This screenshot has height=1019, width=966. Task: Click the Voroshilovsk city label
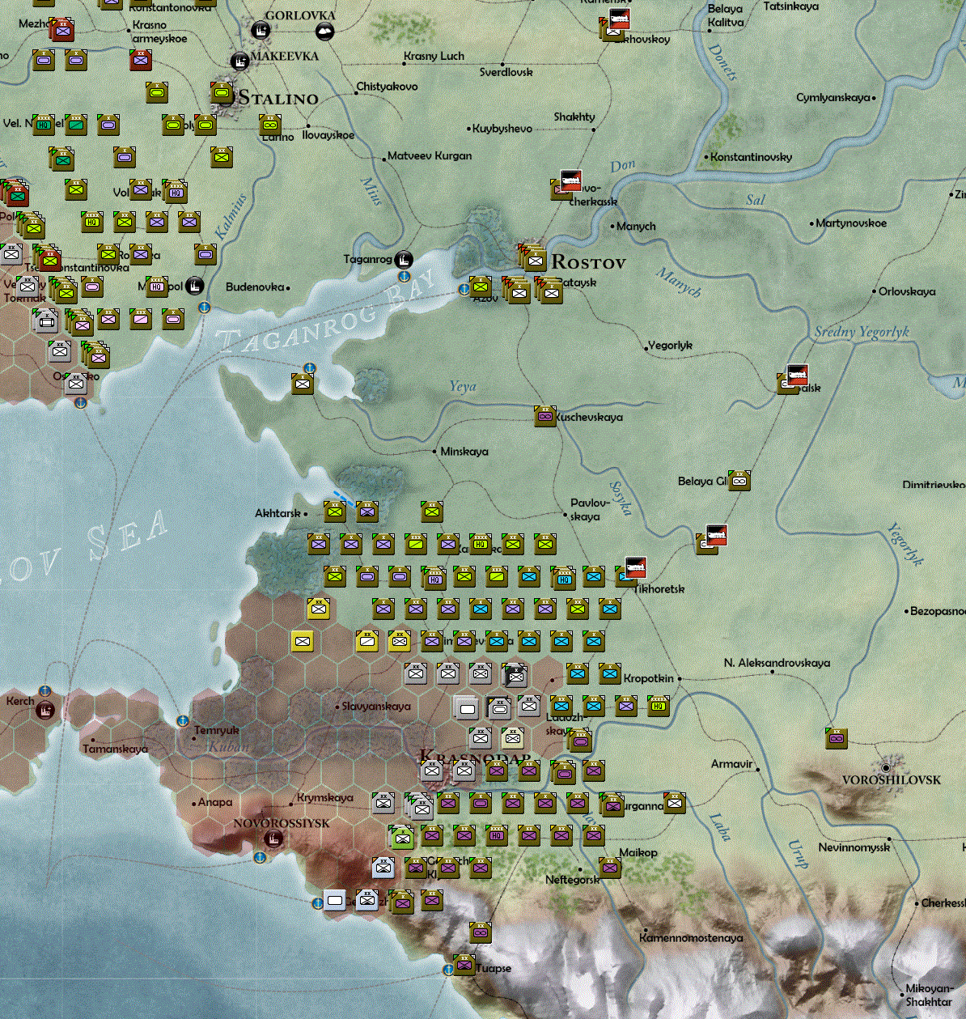[x=892, y=780]
